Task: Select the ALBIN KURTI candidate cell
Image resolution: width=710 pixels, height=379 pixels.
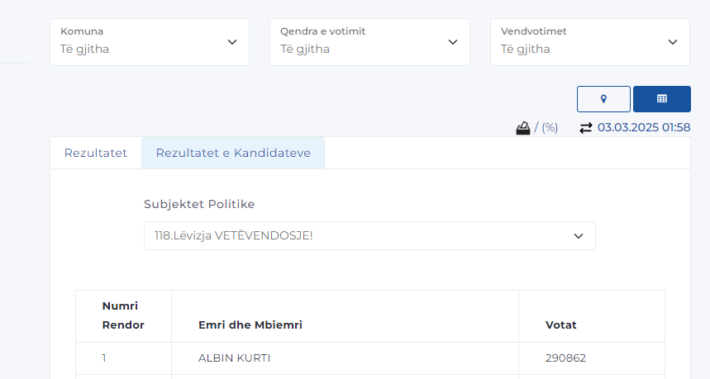Action: (235, 358)
